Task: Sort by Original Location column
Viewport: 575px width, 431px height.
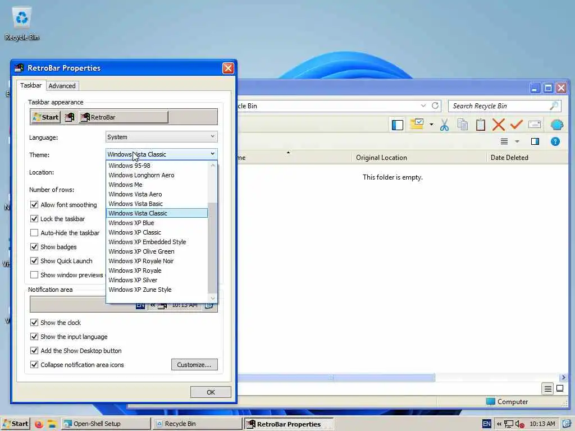Action: tap(419, 158)
